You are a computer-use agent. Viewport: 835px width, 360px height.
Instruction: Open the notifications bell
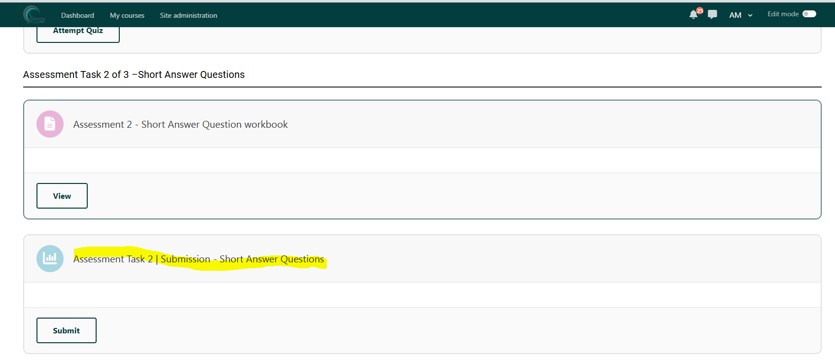(693, 15)
